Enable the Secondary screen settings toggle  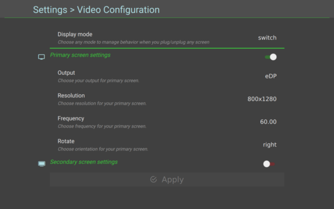pyautogui.click(x=269, y=164)
